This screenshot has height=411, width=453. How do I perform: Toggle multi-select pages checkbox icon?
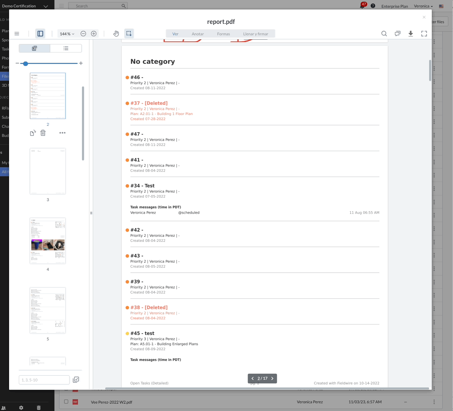[x=76, y=380]
